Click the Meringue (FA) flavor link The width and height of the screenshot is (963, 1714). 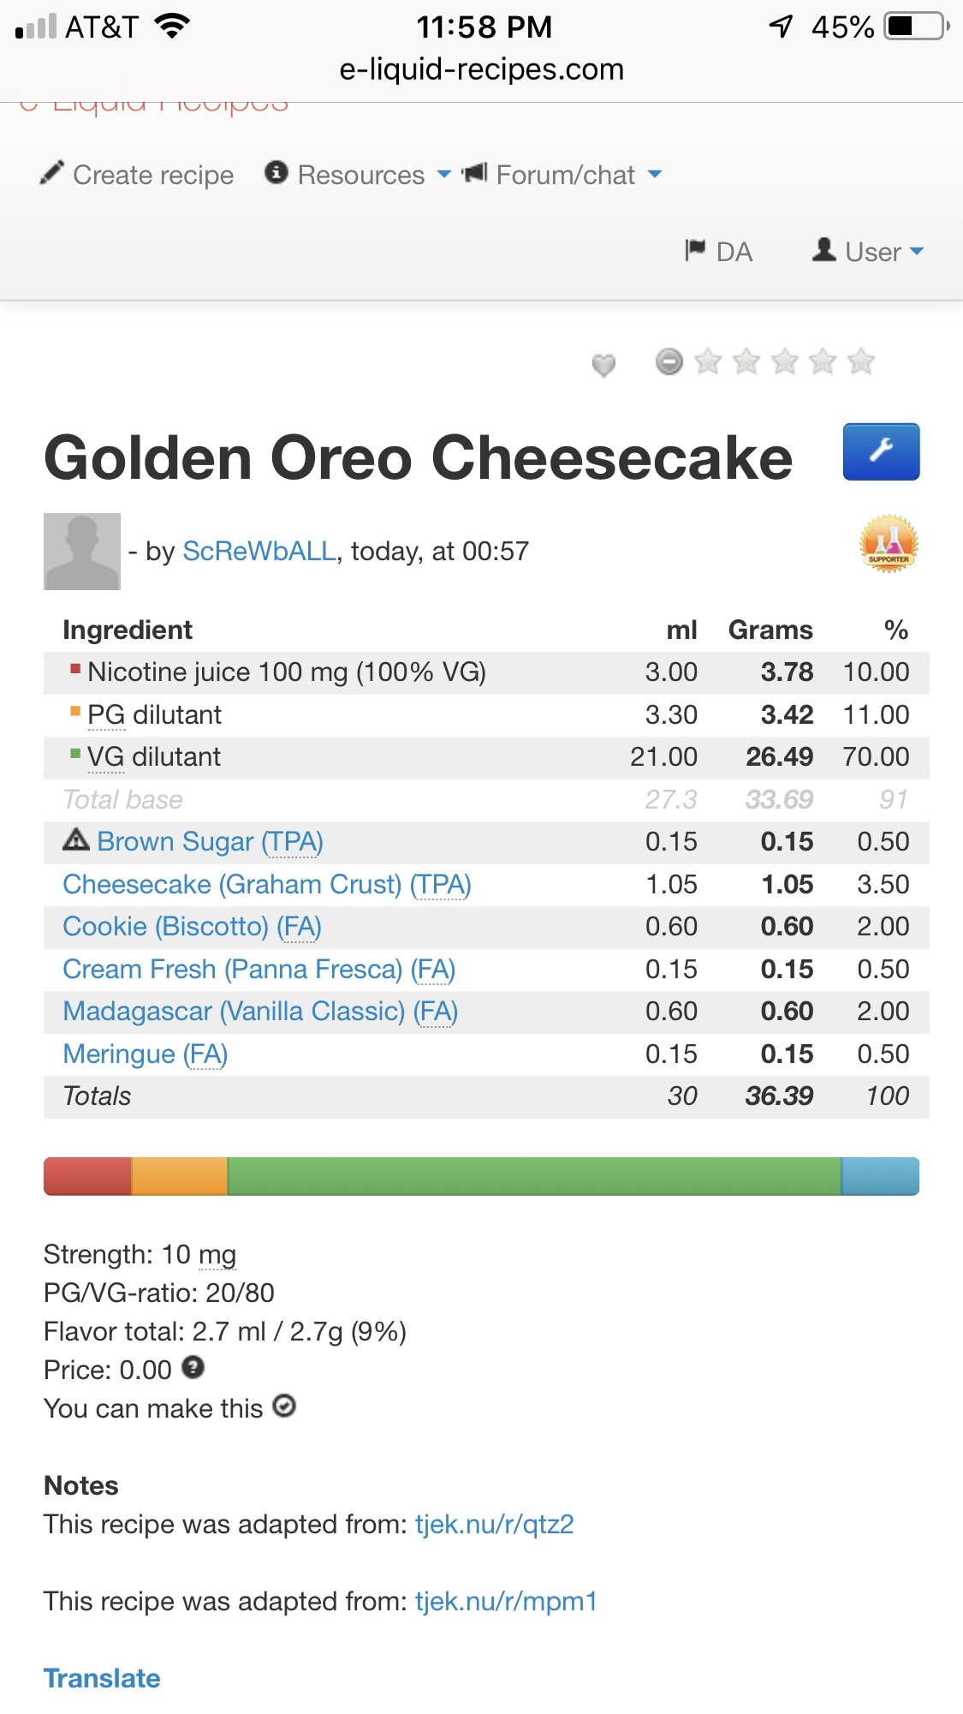click(x=146, y=1054)
